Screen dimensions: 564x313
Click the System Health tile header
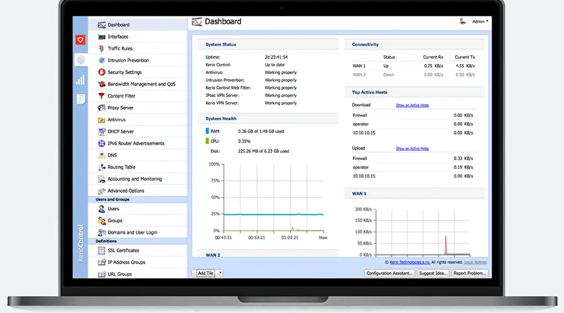click(268, 118)
